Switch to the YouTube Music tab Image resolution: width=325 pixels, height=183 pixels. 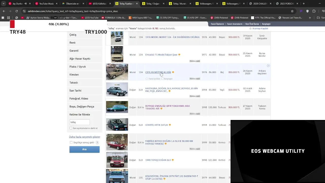coord(46,4)
